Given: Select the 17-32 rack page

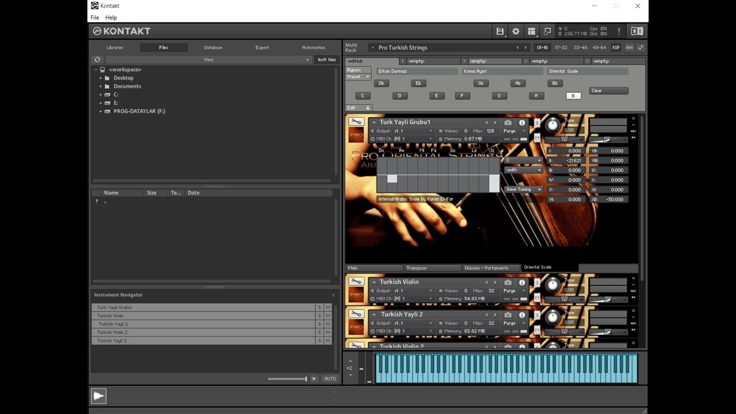Looking at the screenshot, I should (x=561, y=48).
